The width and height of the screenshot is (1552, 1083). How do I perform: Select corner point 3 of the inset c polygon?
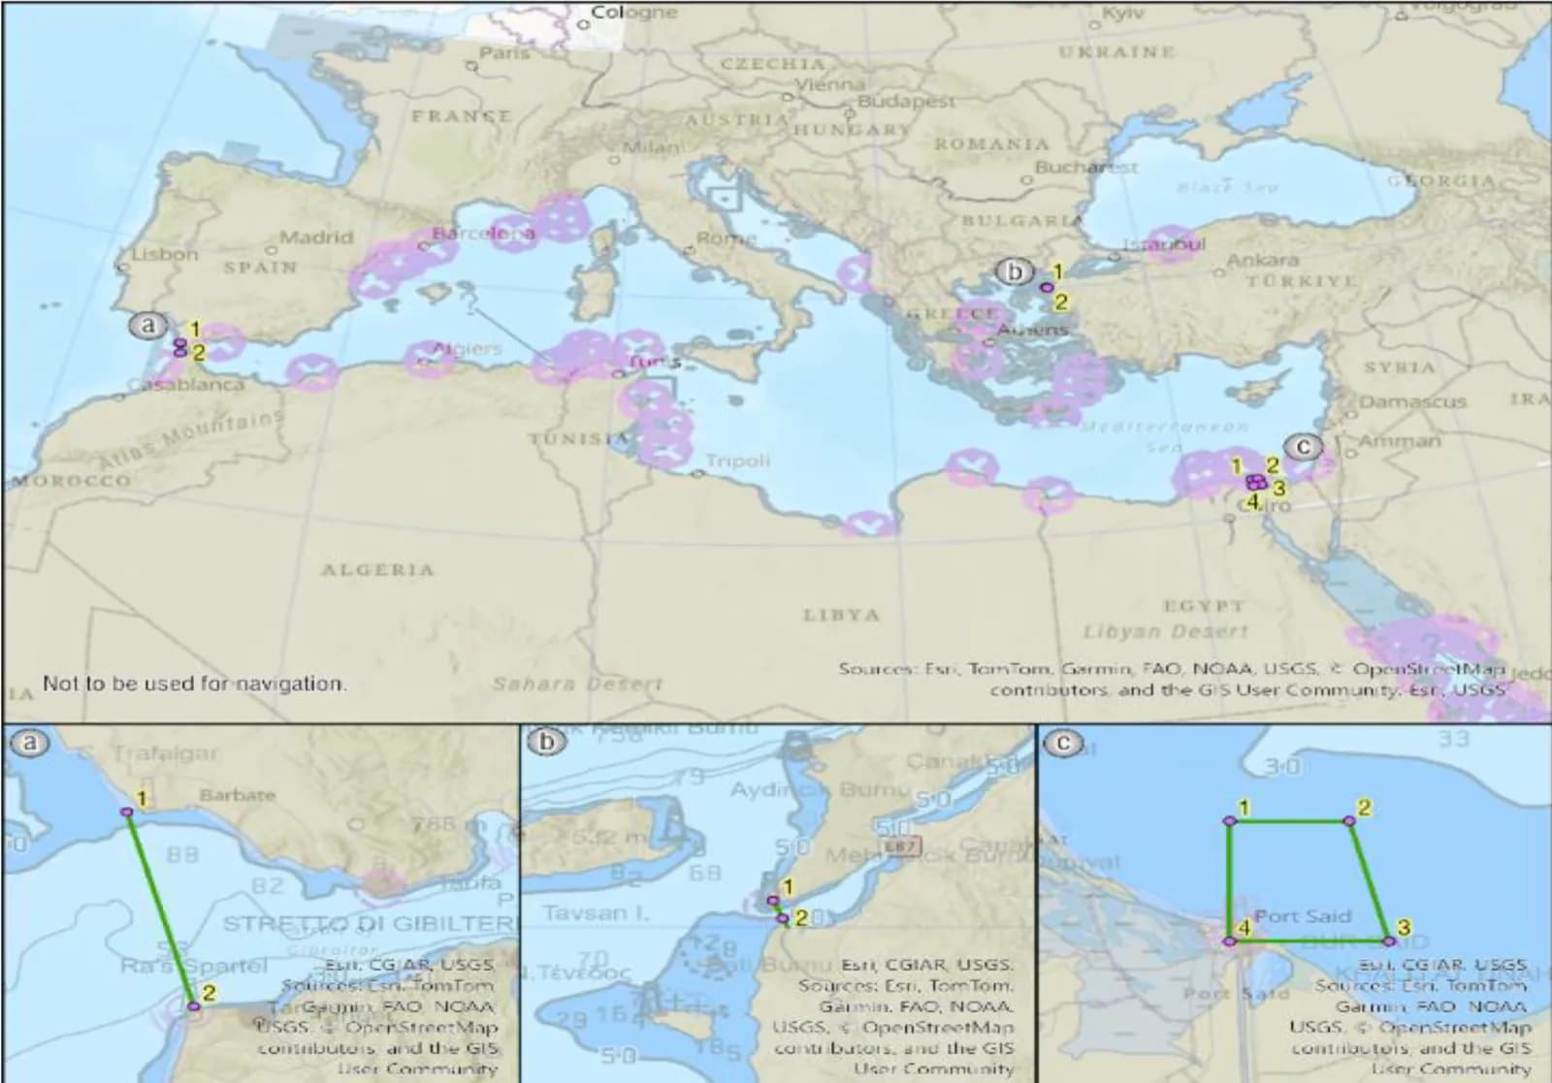pyautogui.click(x=1389, y=941)
